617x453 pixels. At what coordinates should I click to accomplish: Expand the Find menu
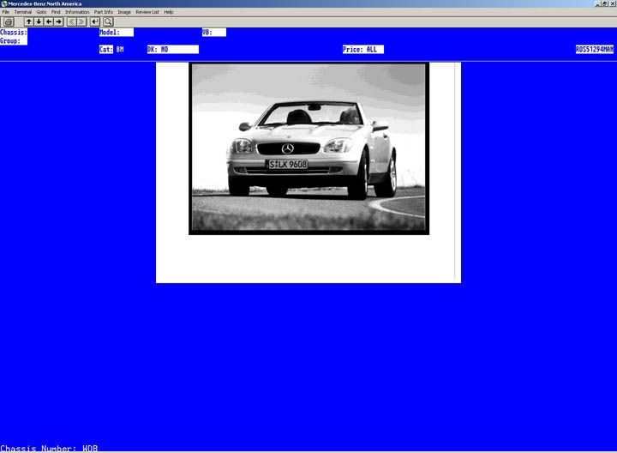point(56,12)
